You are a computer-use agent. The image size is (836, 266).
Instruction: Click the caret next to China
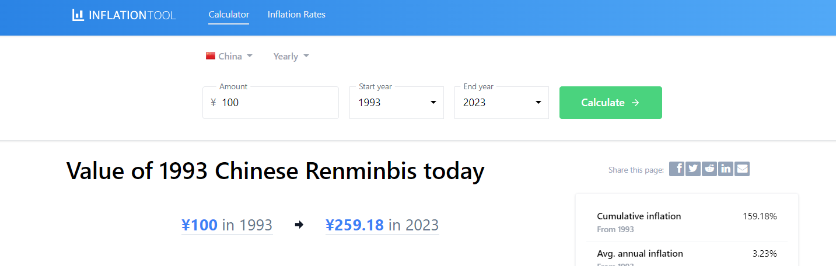250,56
